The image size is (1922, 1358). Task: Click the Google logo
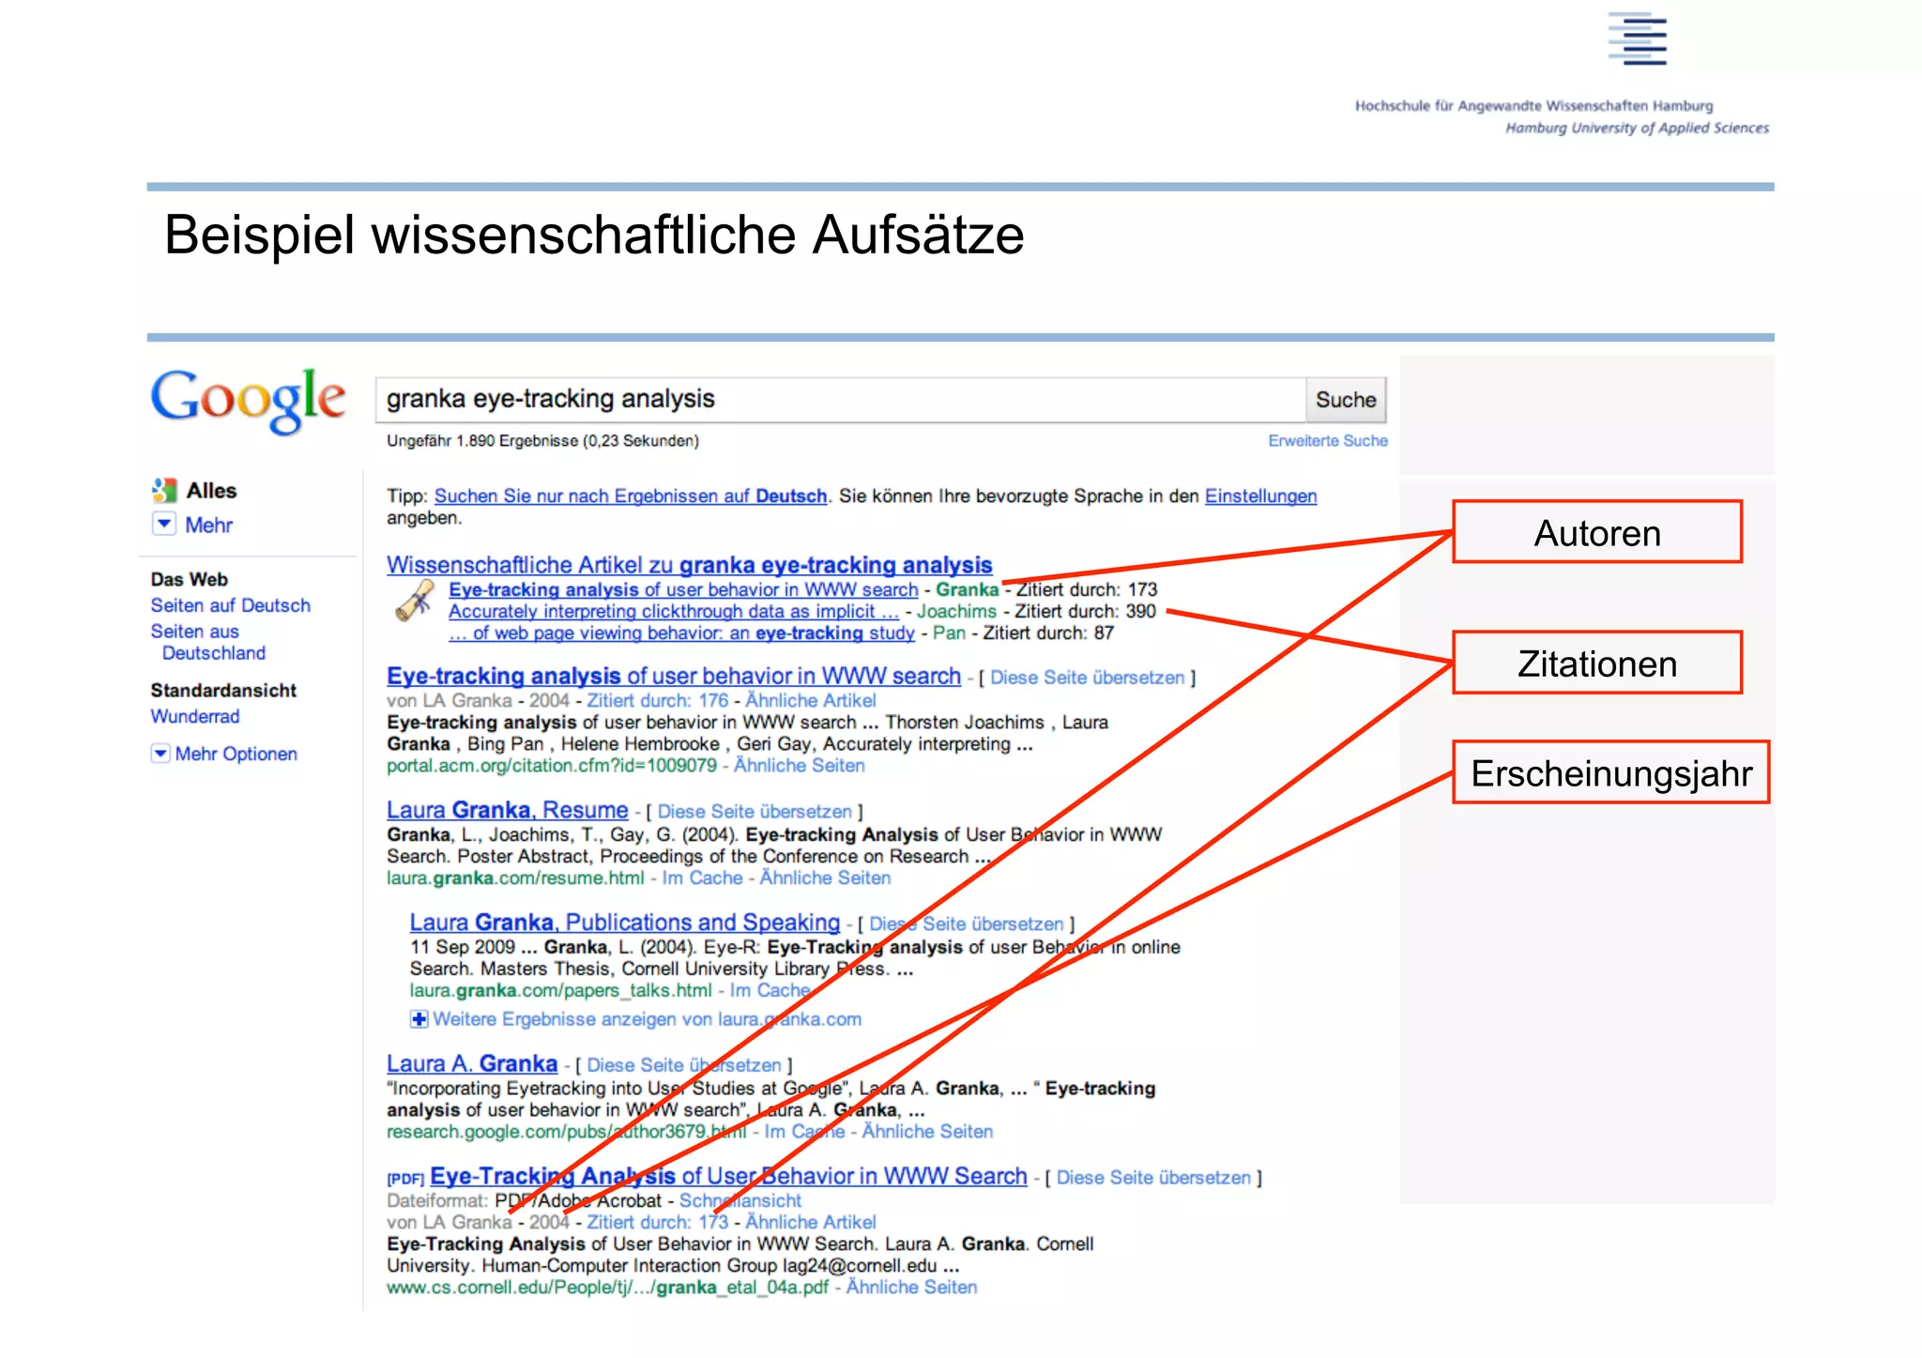click(248, 401)
